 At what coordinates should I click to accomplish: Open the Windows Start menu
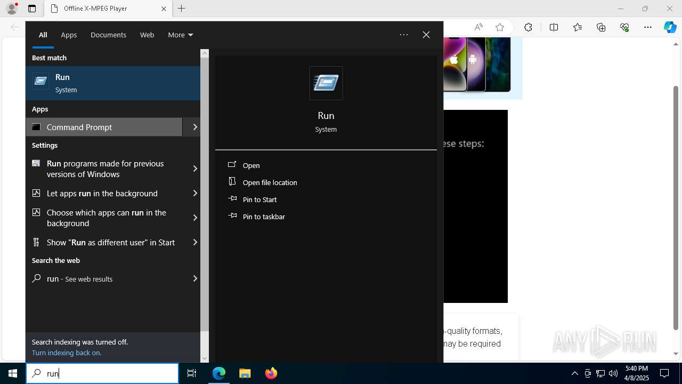[x=13, y=373]
